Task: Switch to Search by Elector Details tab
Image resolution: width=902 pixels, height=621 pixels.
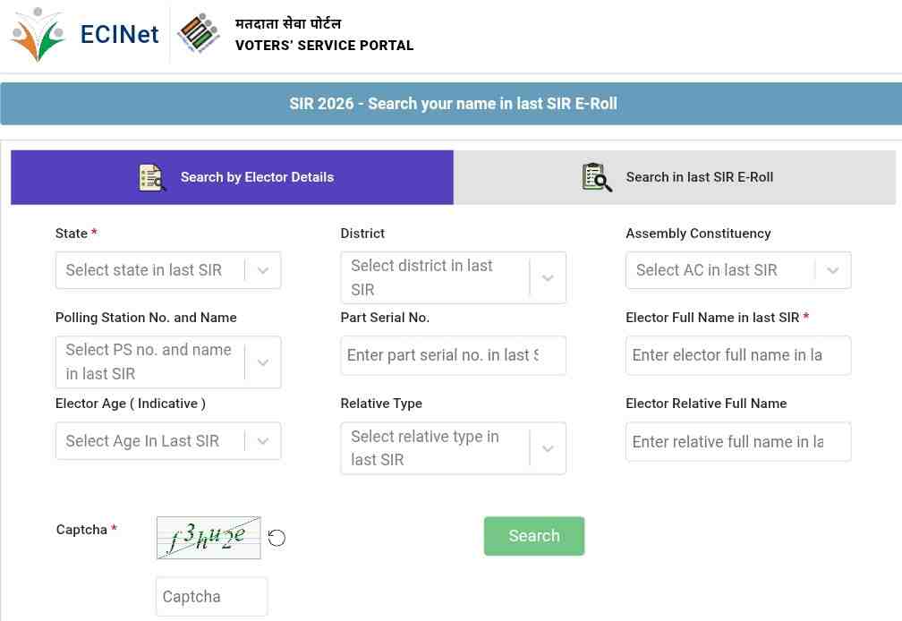Action: [x=257, y=177]
